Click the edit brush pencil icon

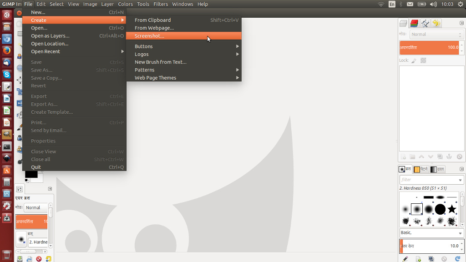click(405, 259)
